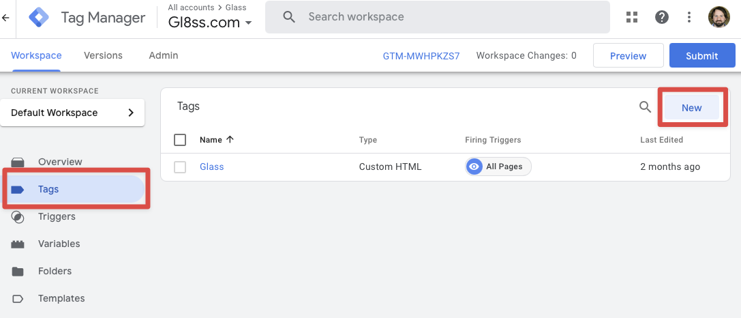Screen dimensions: 741x318
Task: Open the Glass tag link
Action: point(212,167)
